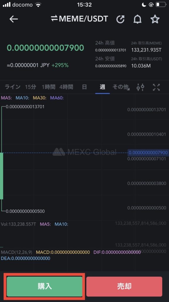Add MEME/USDT to favorites with star
Image resolution: width=169 pixels, height=302 pixels.
coord(155,19)
